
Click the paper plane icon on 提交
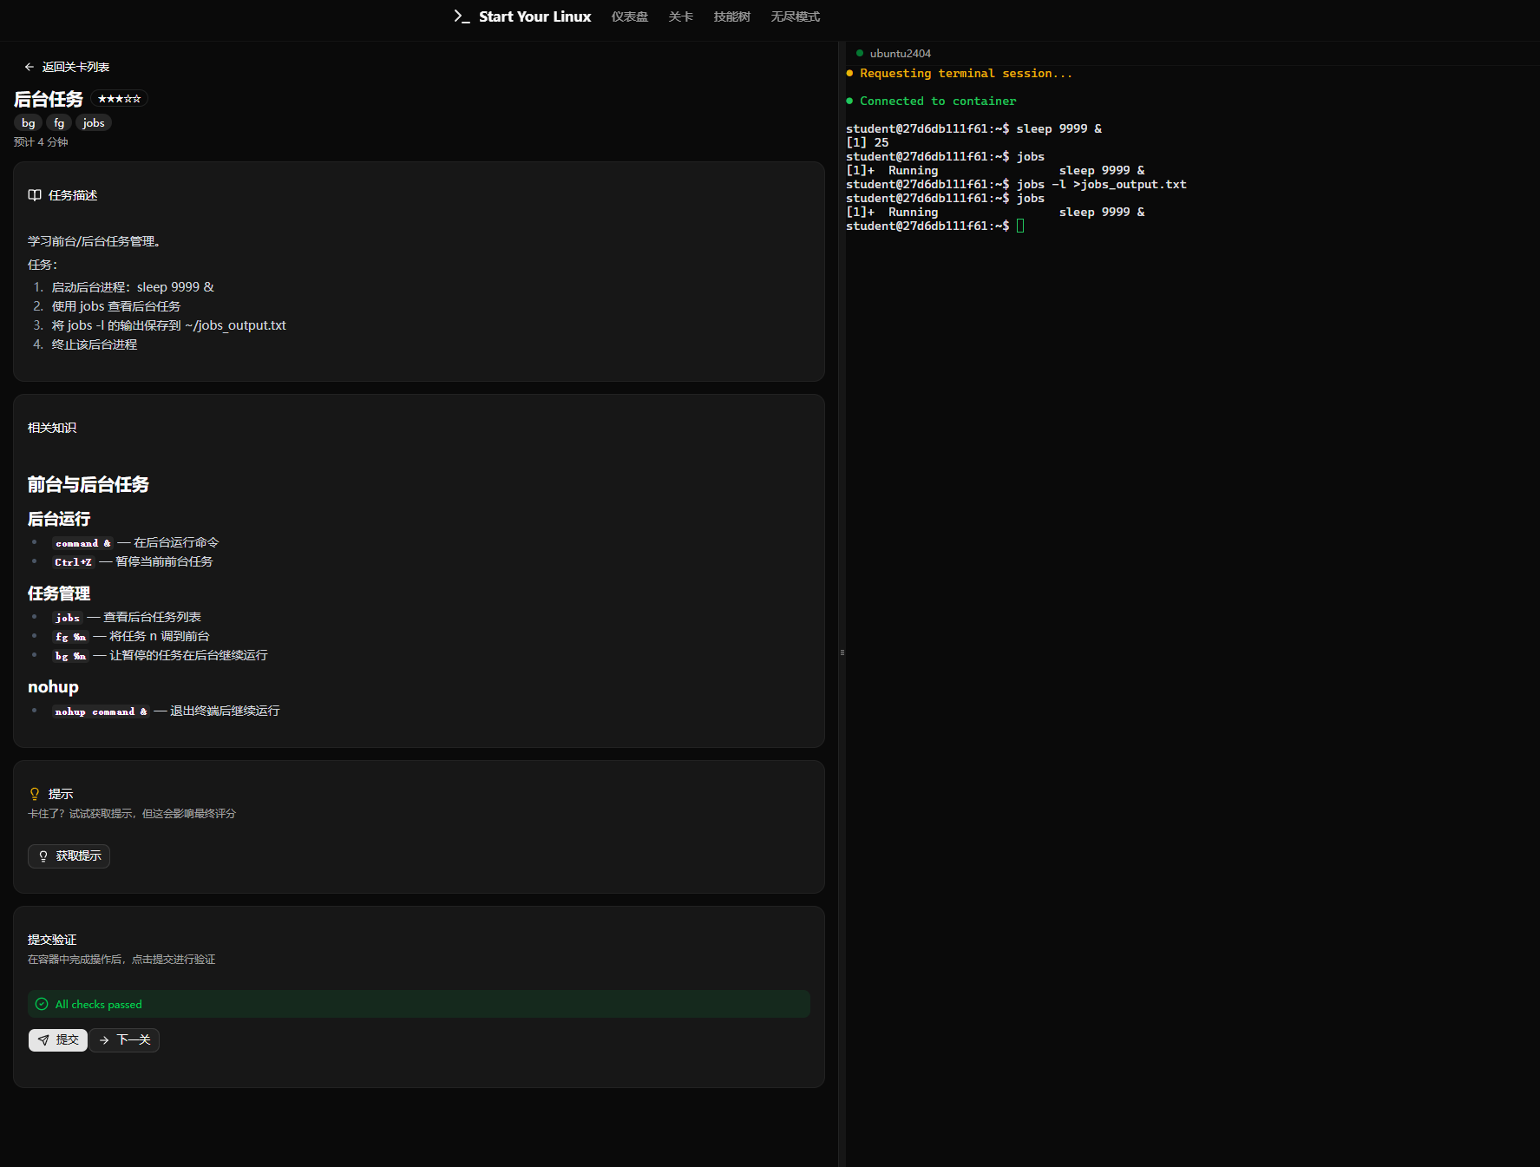tap(43, 1039)
